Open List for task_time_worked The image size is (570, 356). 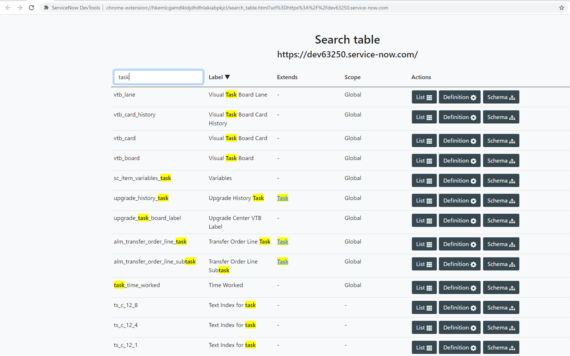[x=424, y=288]
